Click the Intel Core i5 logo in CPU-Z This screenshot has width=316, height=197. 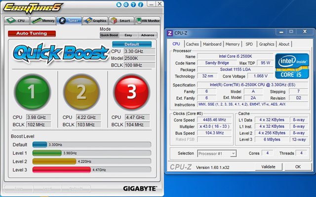point(292,66)
